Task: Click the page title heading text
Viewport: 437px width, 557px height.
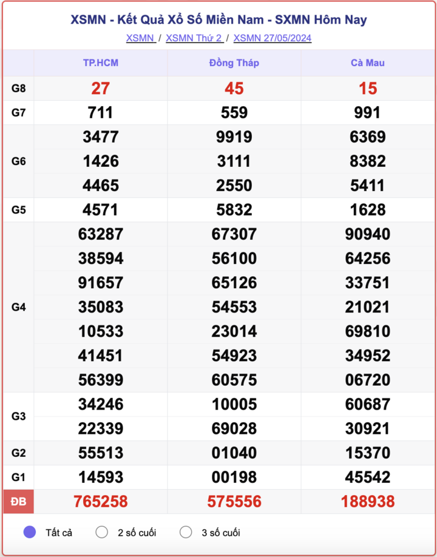Action: 218,19
